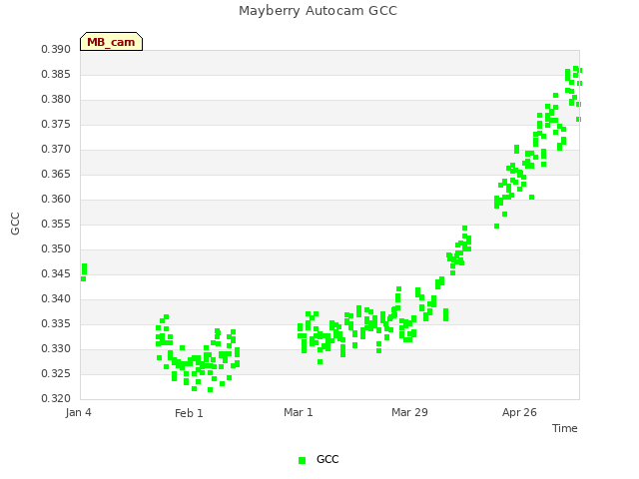639x479 pixels.
Task: Click the Time axis title
Action: click(565, 428)
